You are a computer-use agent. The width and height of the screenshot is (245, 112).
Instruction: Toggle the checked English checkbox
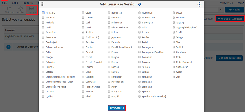pos(83,33)
